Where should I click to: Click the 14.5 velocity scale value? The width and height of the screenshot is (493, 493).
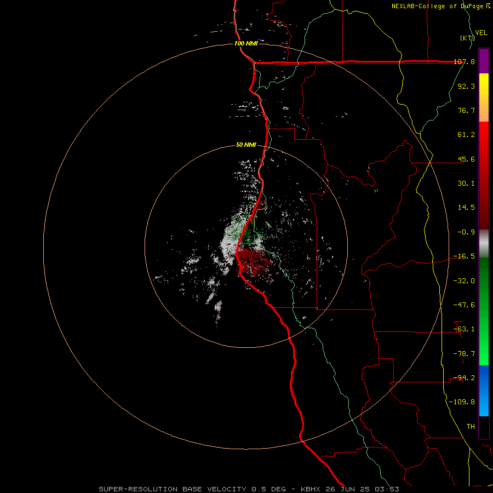click(466, 208)
